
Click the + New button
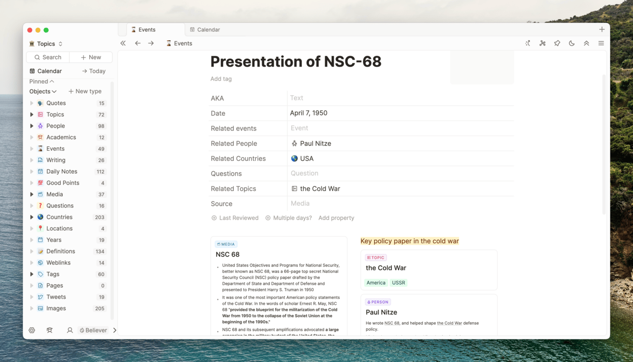point(91,57)
